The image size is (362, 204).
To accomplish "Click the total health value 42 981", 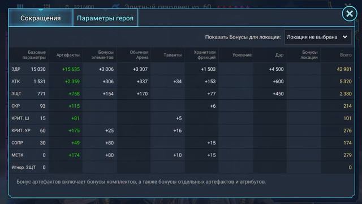I will coord(344,69).
